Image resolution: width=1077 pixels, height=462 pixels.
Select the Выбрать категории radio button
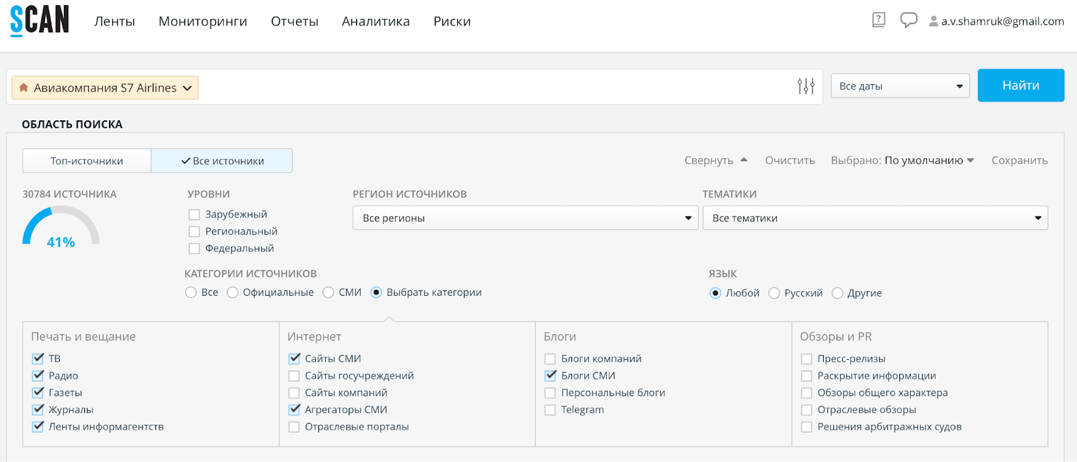376,293
